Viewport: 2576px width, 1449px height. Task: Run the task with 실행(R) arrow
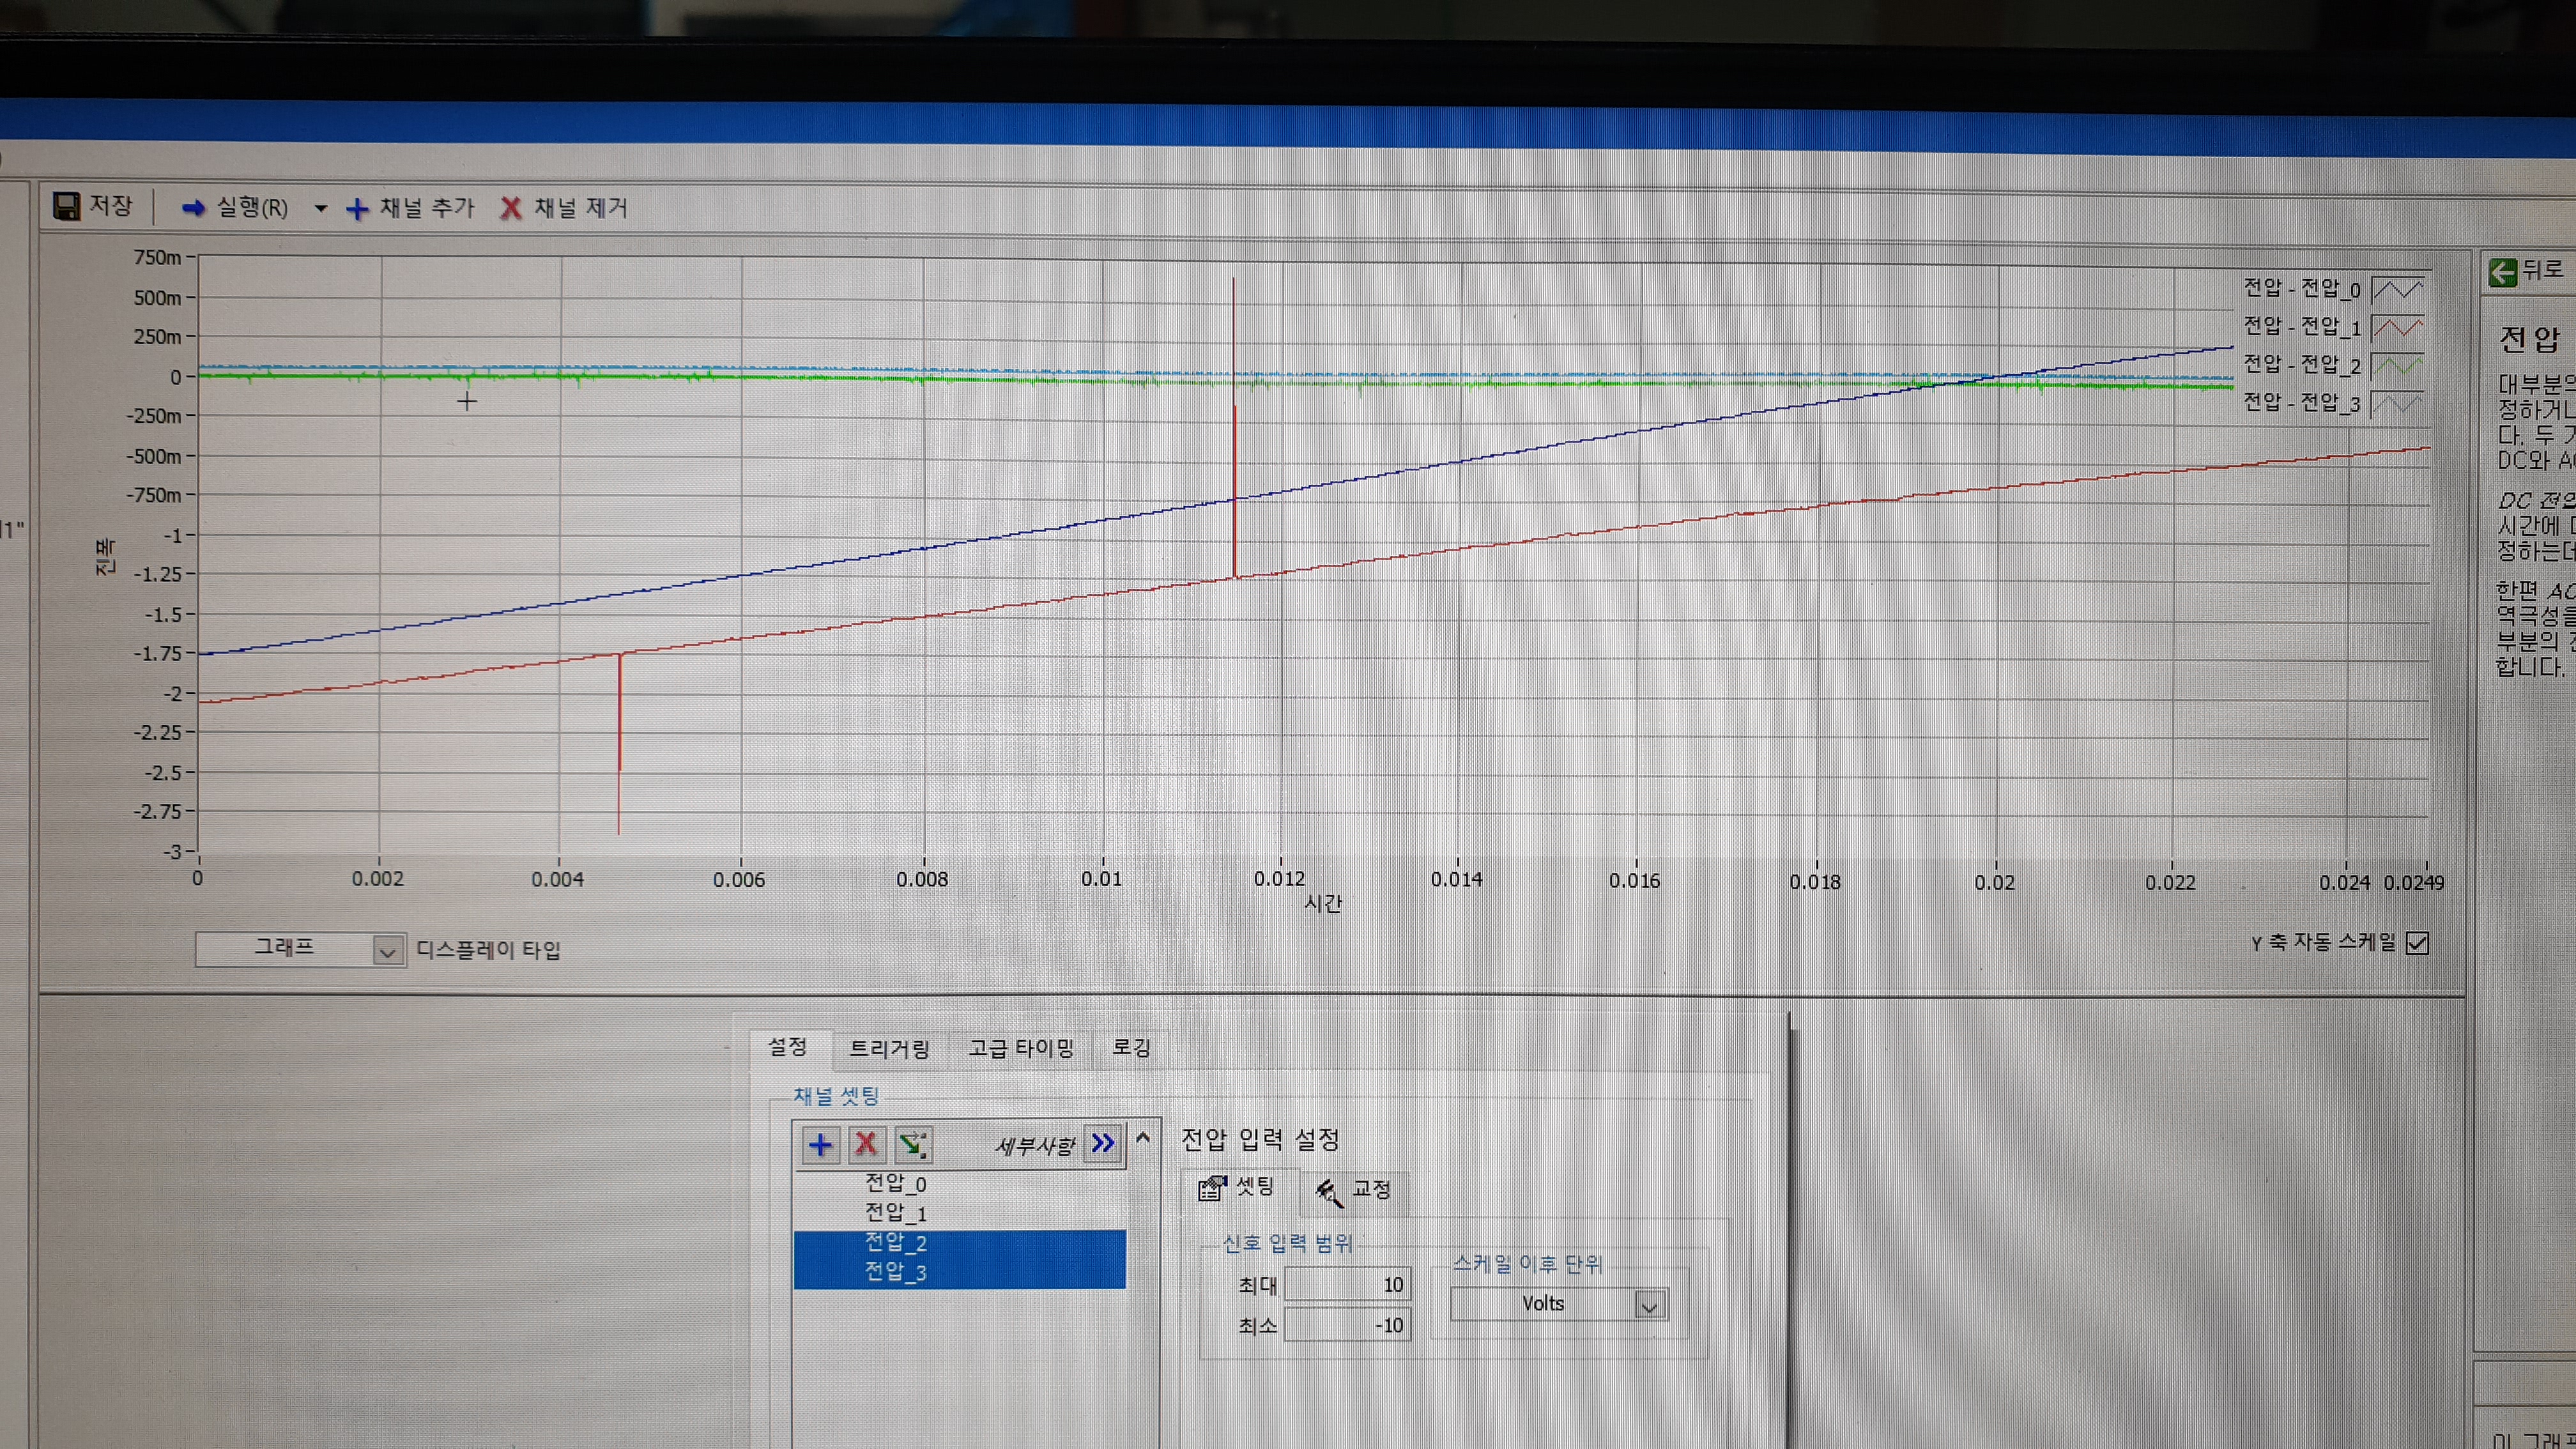[x=194, y=207]
